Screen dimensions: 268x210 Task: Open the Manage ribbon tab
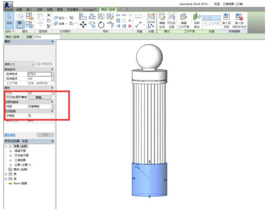click(60, 9)
